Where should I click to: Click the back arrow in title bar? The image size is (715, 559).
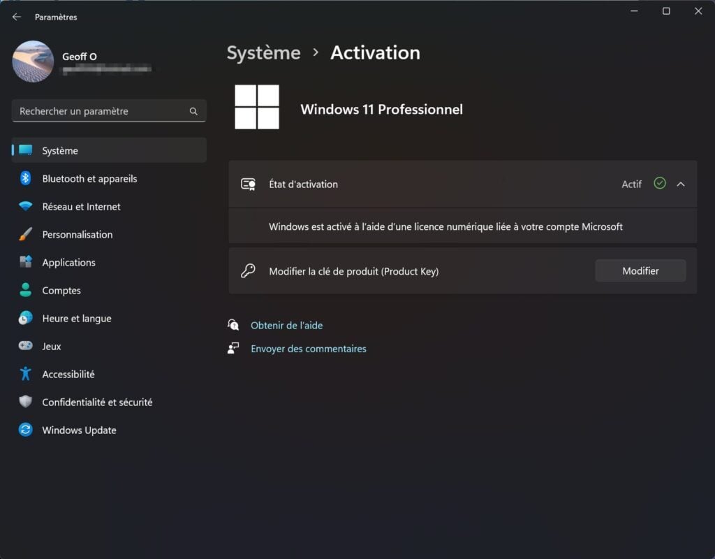[x=17, y=17]
